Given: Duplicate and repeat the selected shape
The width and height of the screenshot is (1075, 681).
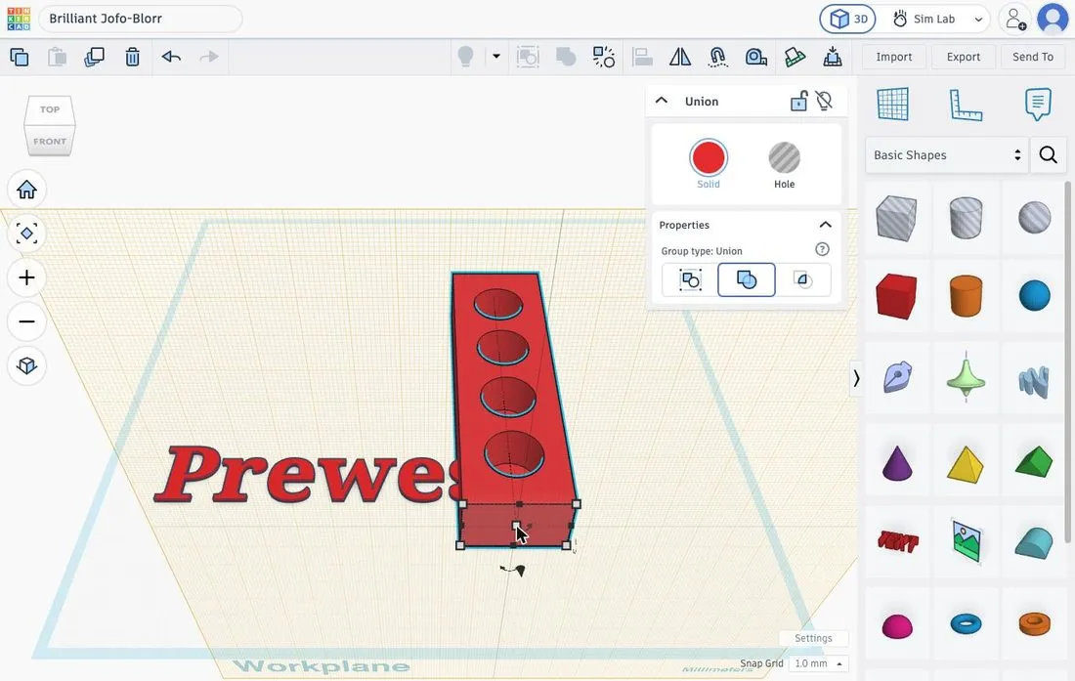Looking at the screenshot, I should (94, 57).
